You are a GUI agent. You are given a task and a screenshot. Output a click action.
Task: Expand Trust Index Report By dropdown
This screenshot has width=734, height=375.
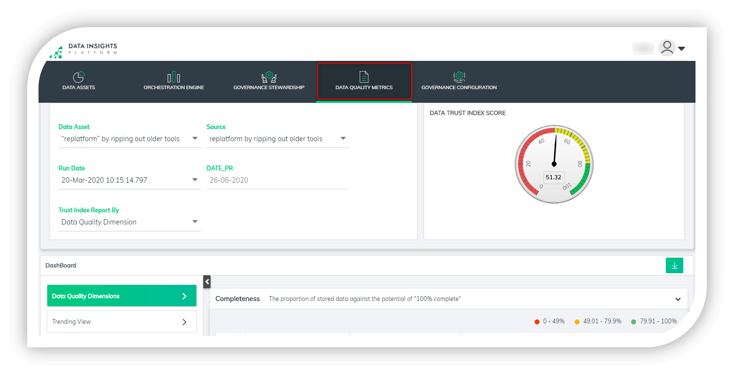129,222
